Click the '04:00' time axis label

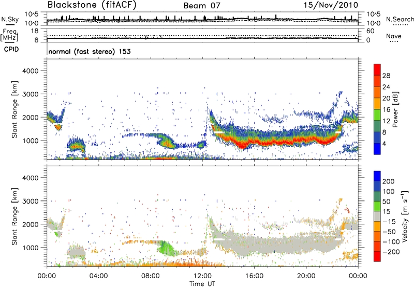pos(99,276)
